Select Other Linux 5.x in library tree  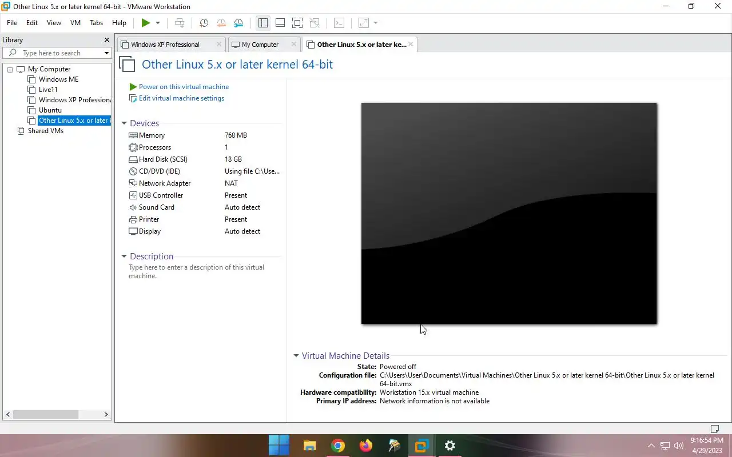pyautogui.click(x=74, y=121)
